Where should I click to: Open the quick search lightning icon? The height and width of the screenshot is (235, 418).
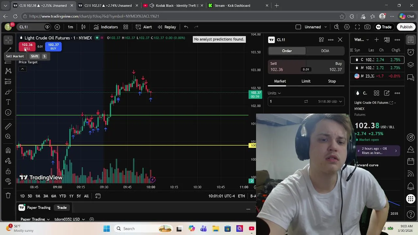(336, 27)
